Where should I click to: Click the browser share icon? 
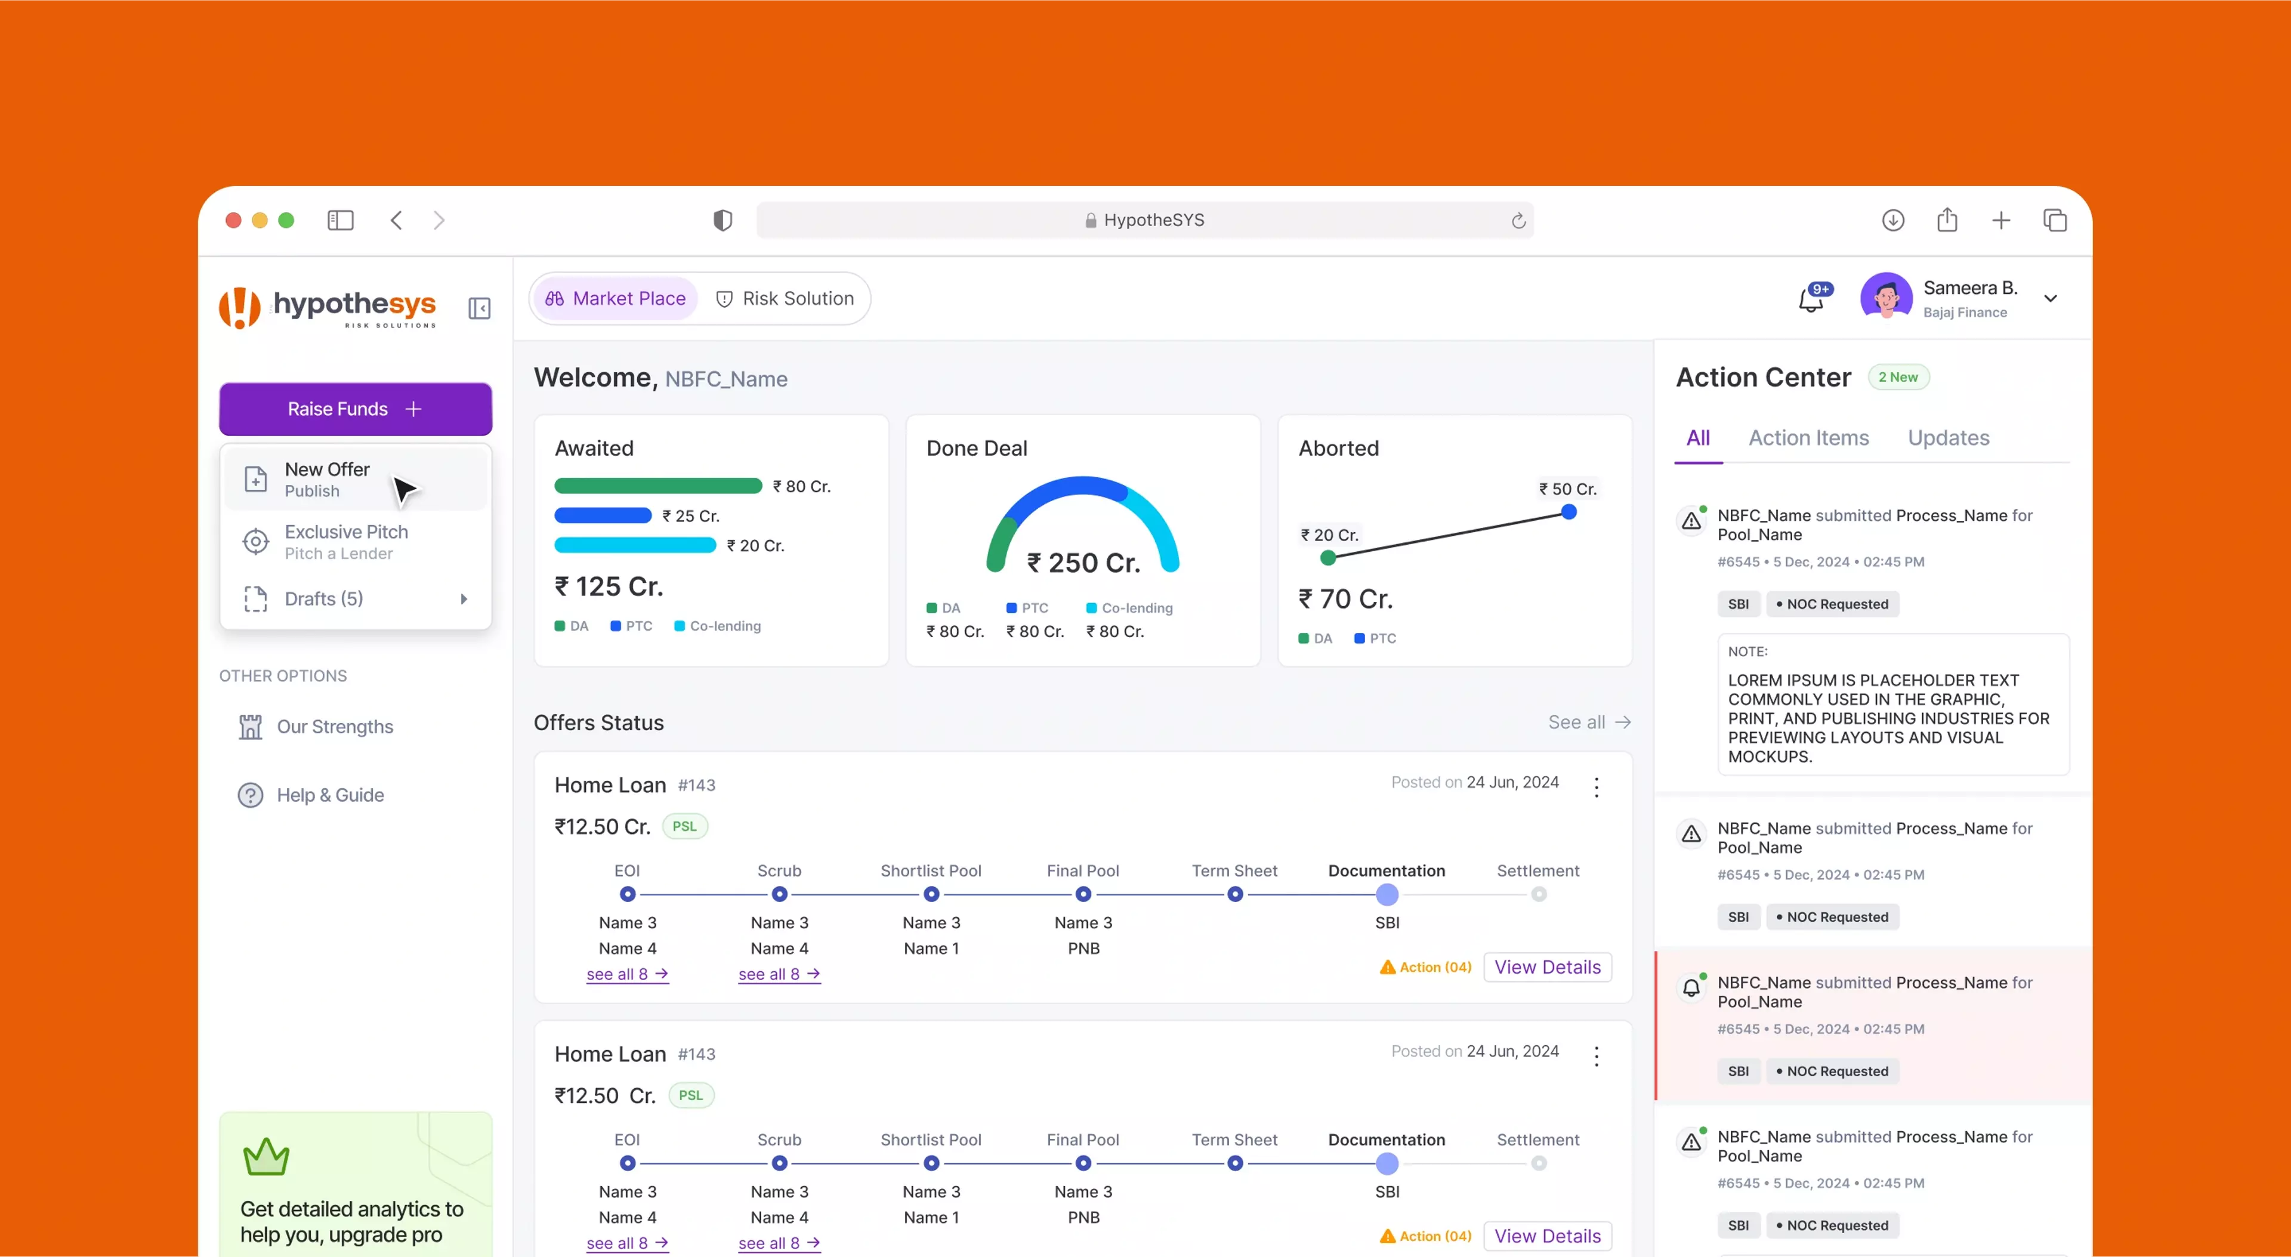pyautogui.click(x=1947, y=219)
